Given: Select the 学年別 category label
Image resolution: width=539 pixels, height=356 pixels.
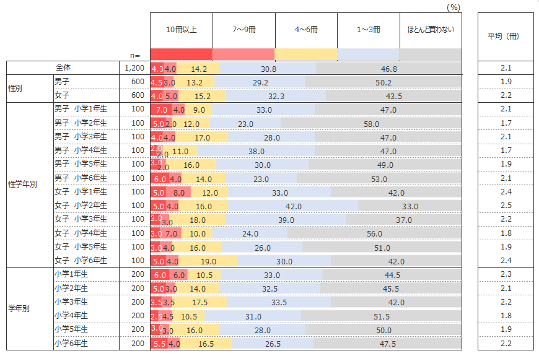Looking at the screenshot, I should pos(16,308).
